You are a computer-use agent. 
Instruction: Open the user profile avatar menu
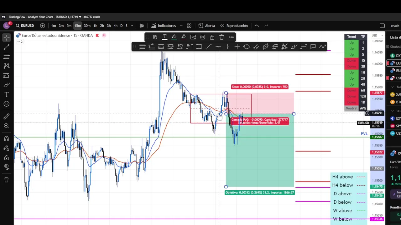coord(6,26)
